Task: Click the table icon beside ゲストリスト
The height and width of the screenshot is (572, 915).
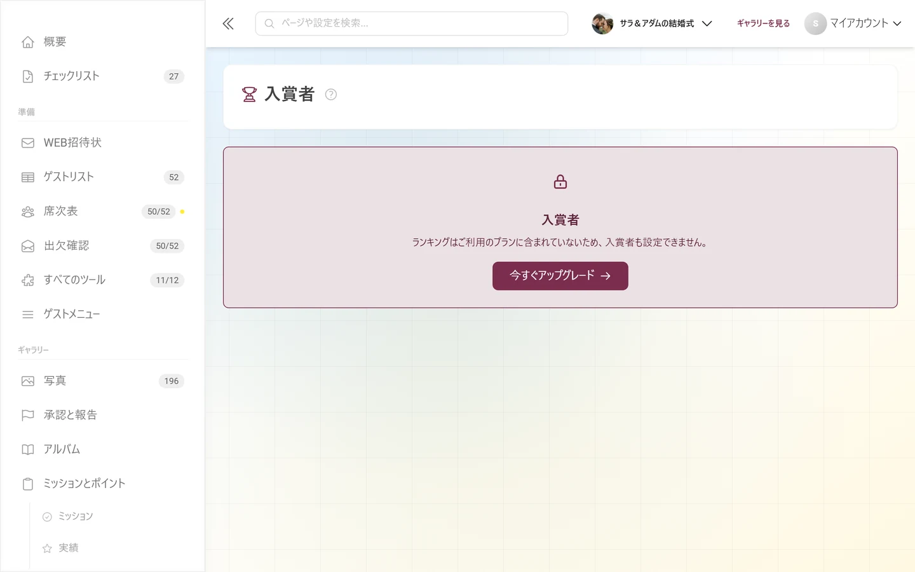Action: point(28,177)
